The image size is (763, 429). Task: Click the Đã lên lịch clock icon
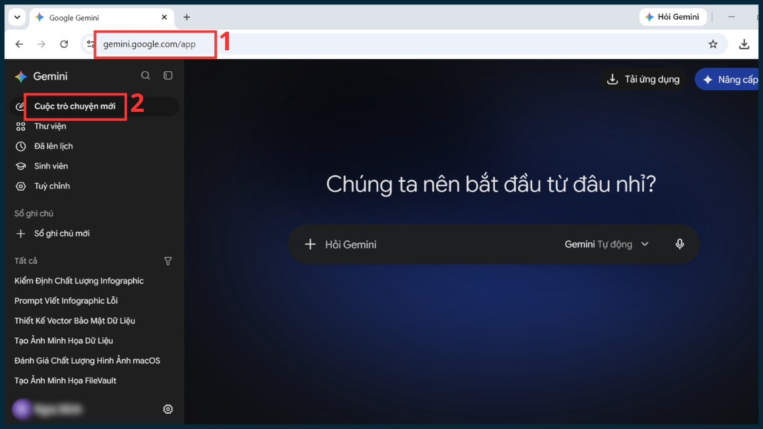point(21,146)
